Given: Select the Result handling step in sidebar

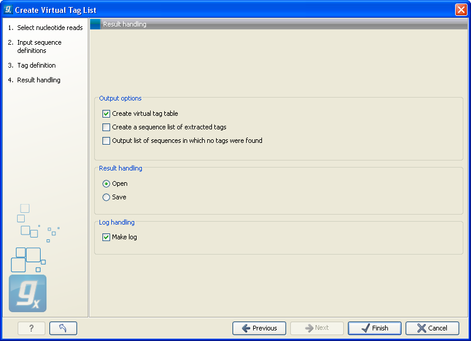Looking at the screenshot, I should pos(38,80).
